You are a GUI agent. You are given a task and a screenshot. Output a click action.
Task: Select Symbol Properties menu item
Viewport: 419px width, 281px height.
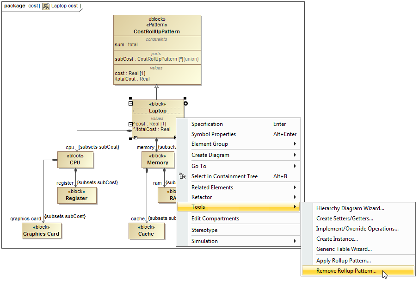pos(214,134)
